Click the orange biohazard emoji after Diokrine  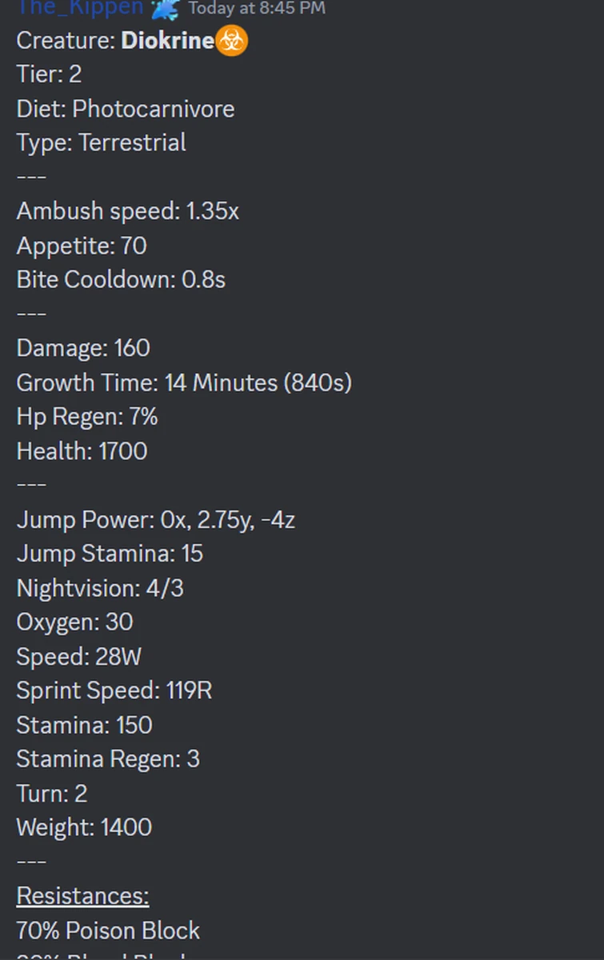click(232, 41)
